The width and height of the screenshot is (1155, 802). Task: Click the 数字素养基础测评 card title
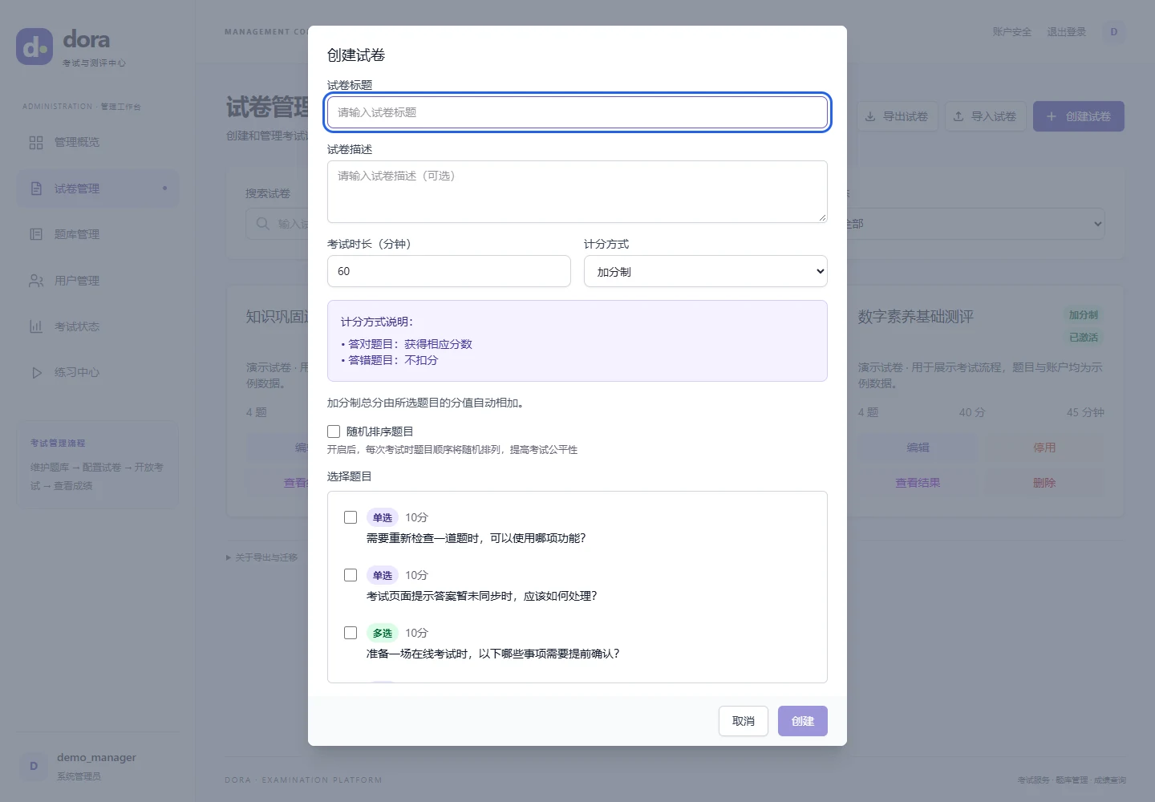click(x=916, y=317)
